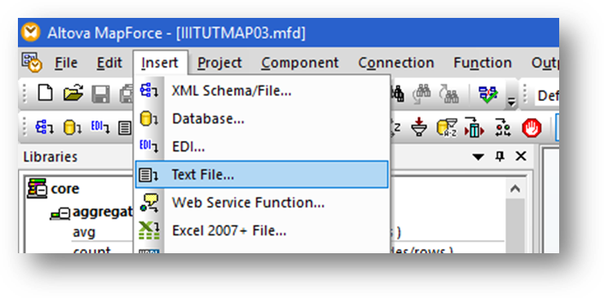Open the Project menu
This screenshot has width=604, height=298.
tap(219, 63)
